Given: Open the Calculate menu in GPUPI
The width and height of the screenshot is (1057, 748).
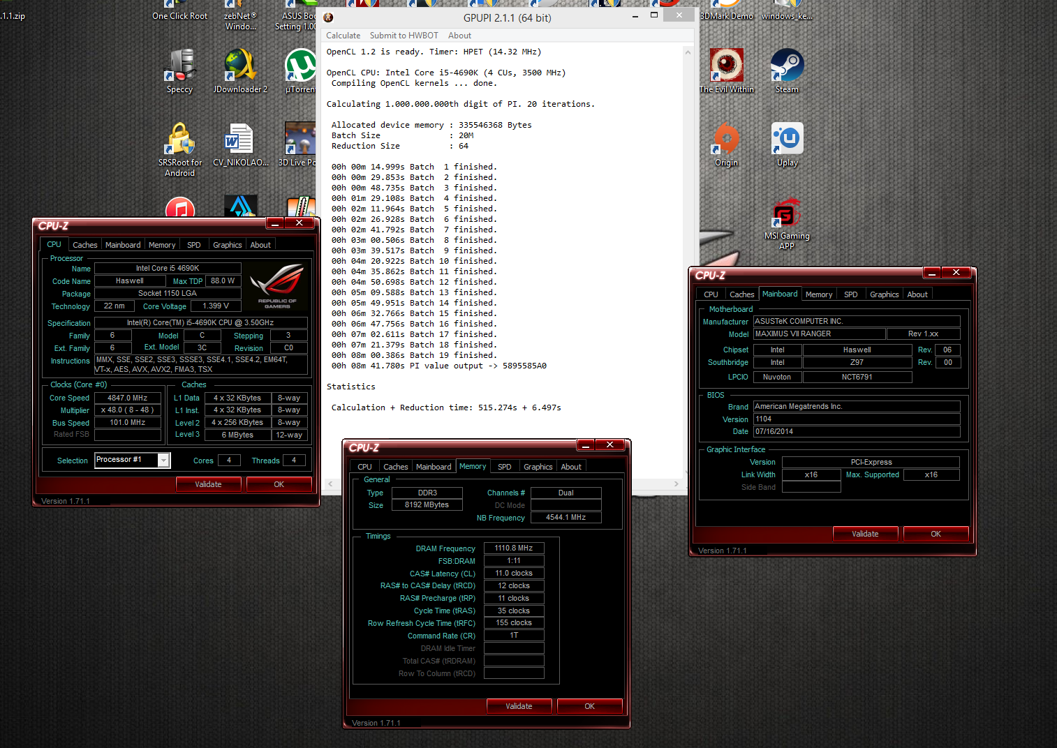Looking at the screenshot, I should tap(343, 36).
